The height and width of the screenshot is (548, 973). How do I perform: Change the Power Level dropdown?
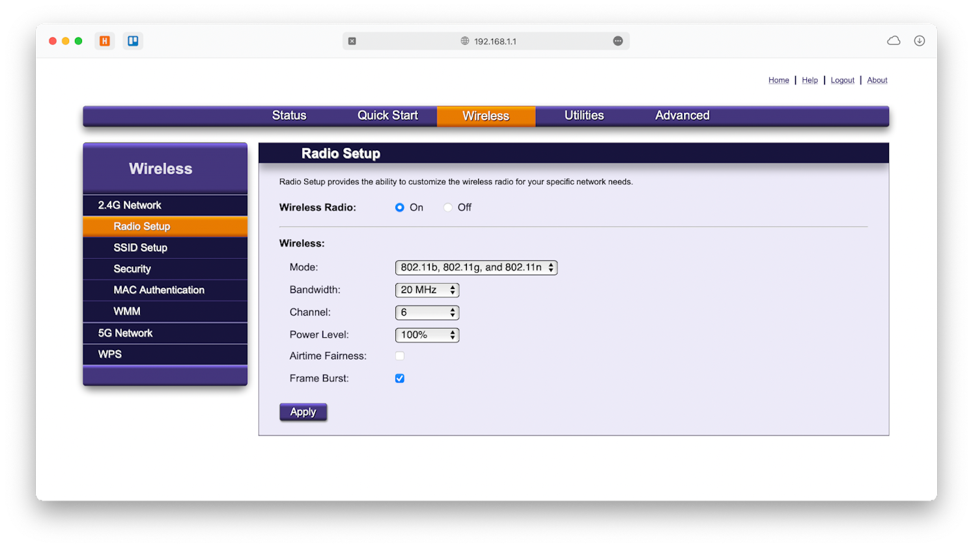click(427, 335)
